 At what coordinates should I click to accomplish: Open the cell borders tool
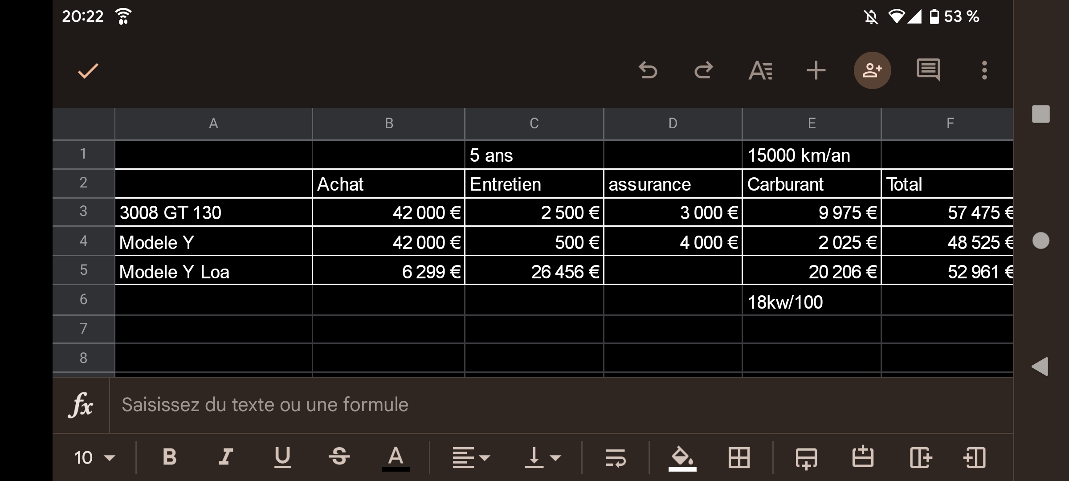click(739, 457)
